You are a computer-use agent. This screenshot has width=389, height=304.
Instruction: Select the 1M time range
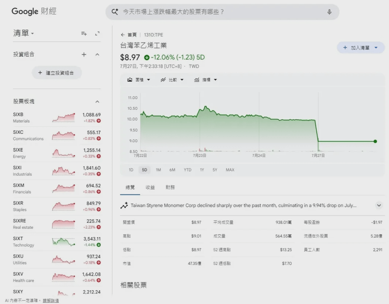click(158, 170)
